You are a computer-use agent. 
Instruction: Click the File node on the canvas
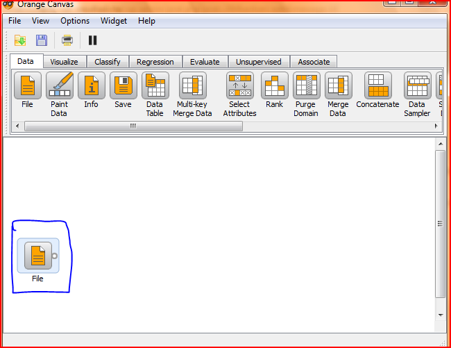pyautogui.click(x=38, y=256)
